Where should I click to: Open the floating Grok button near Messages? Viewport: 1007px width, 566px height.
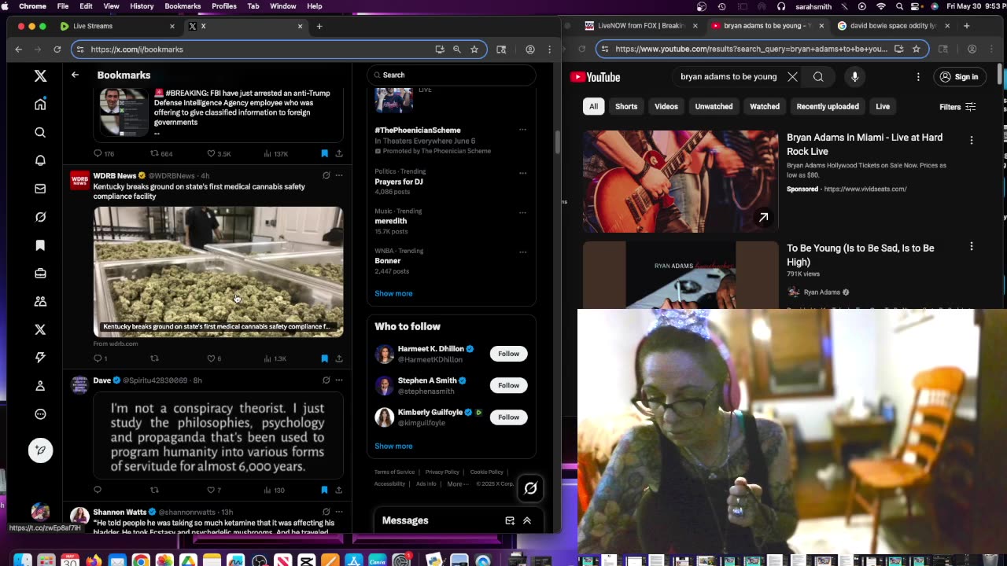[x=530, y=488]
